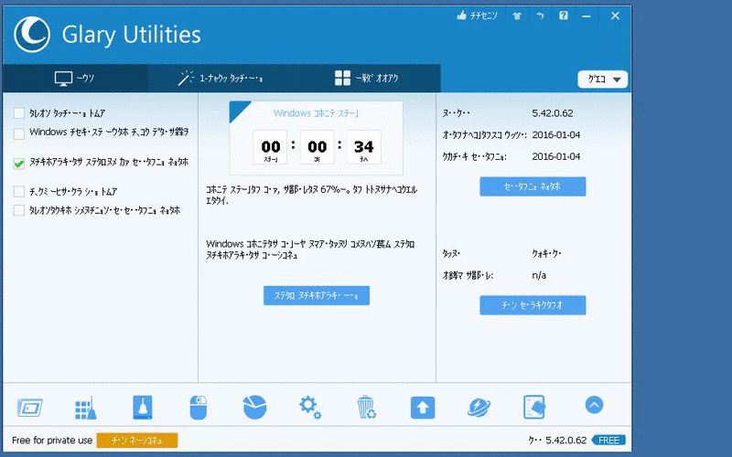Click the 67% boot time description text
Viewport: 732px width, 457px height.
pos(311,196)
